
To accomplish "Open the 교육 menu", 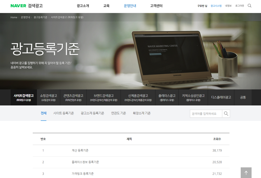I will [x=106, y=6].
